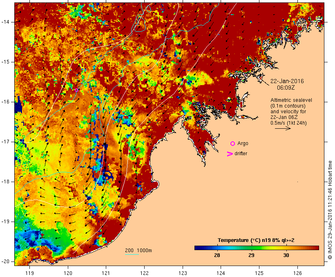Click the longitude label '123'
The height and width of the screenshot is (277, 335).
click(x=183, y=273)
